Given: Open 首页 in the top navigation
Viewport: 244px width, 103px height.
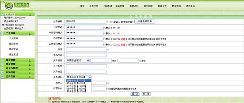Looking at the screenshot, I should (x=82, y=6).
